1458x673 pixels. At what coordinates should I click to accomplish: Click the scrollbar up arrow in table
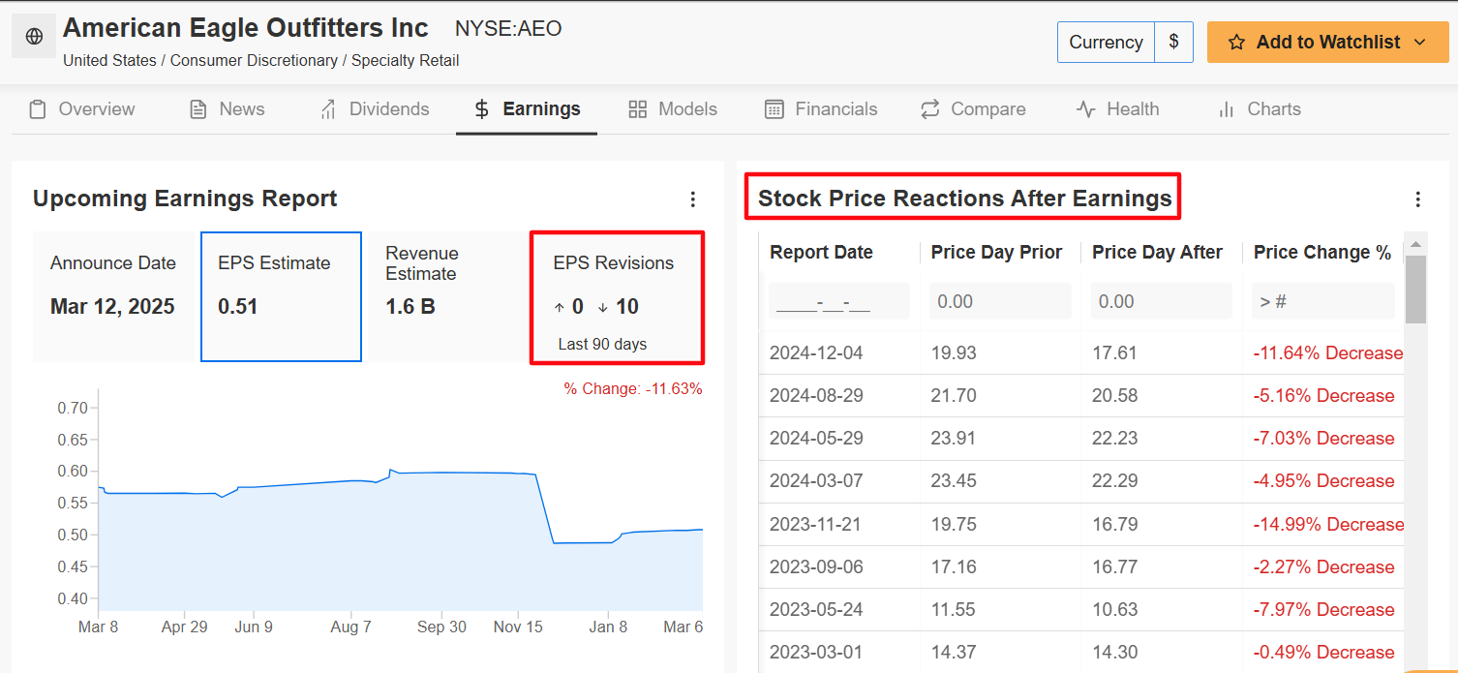[x=1415, y=244]
